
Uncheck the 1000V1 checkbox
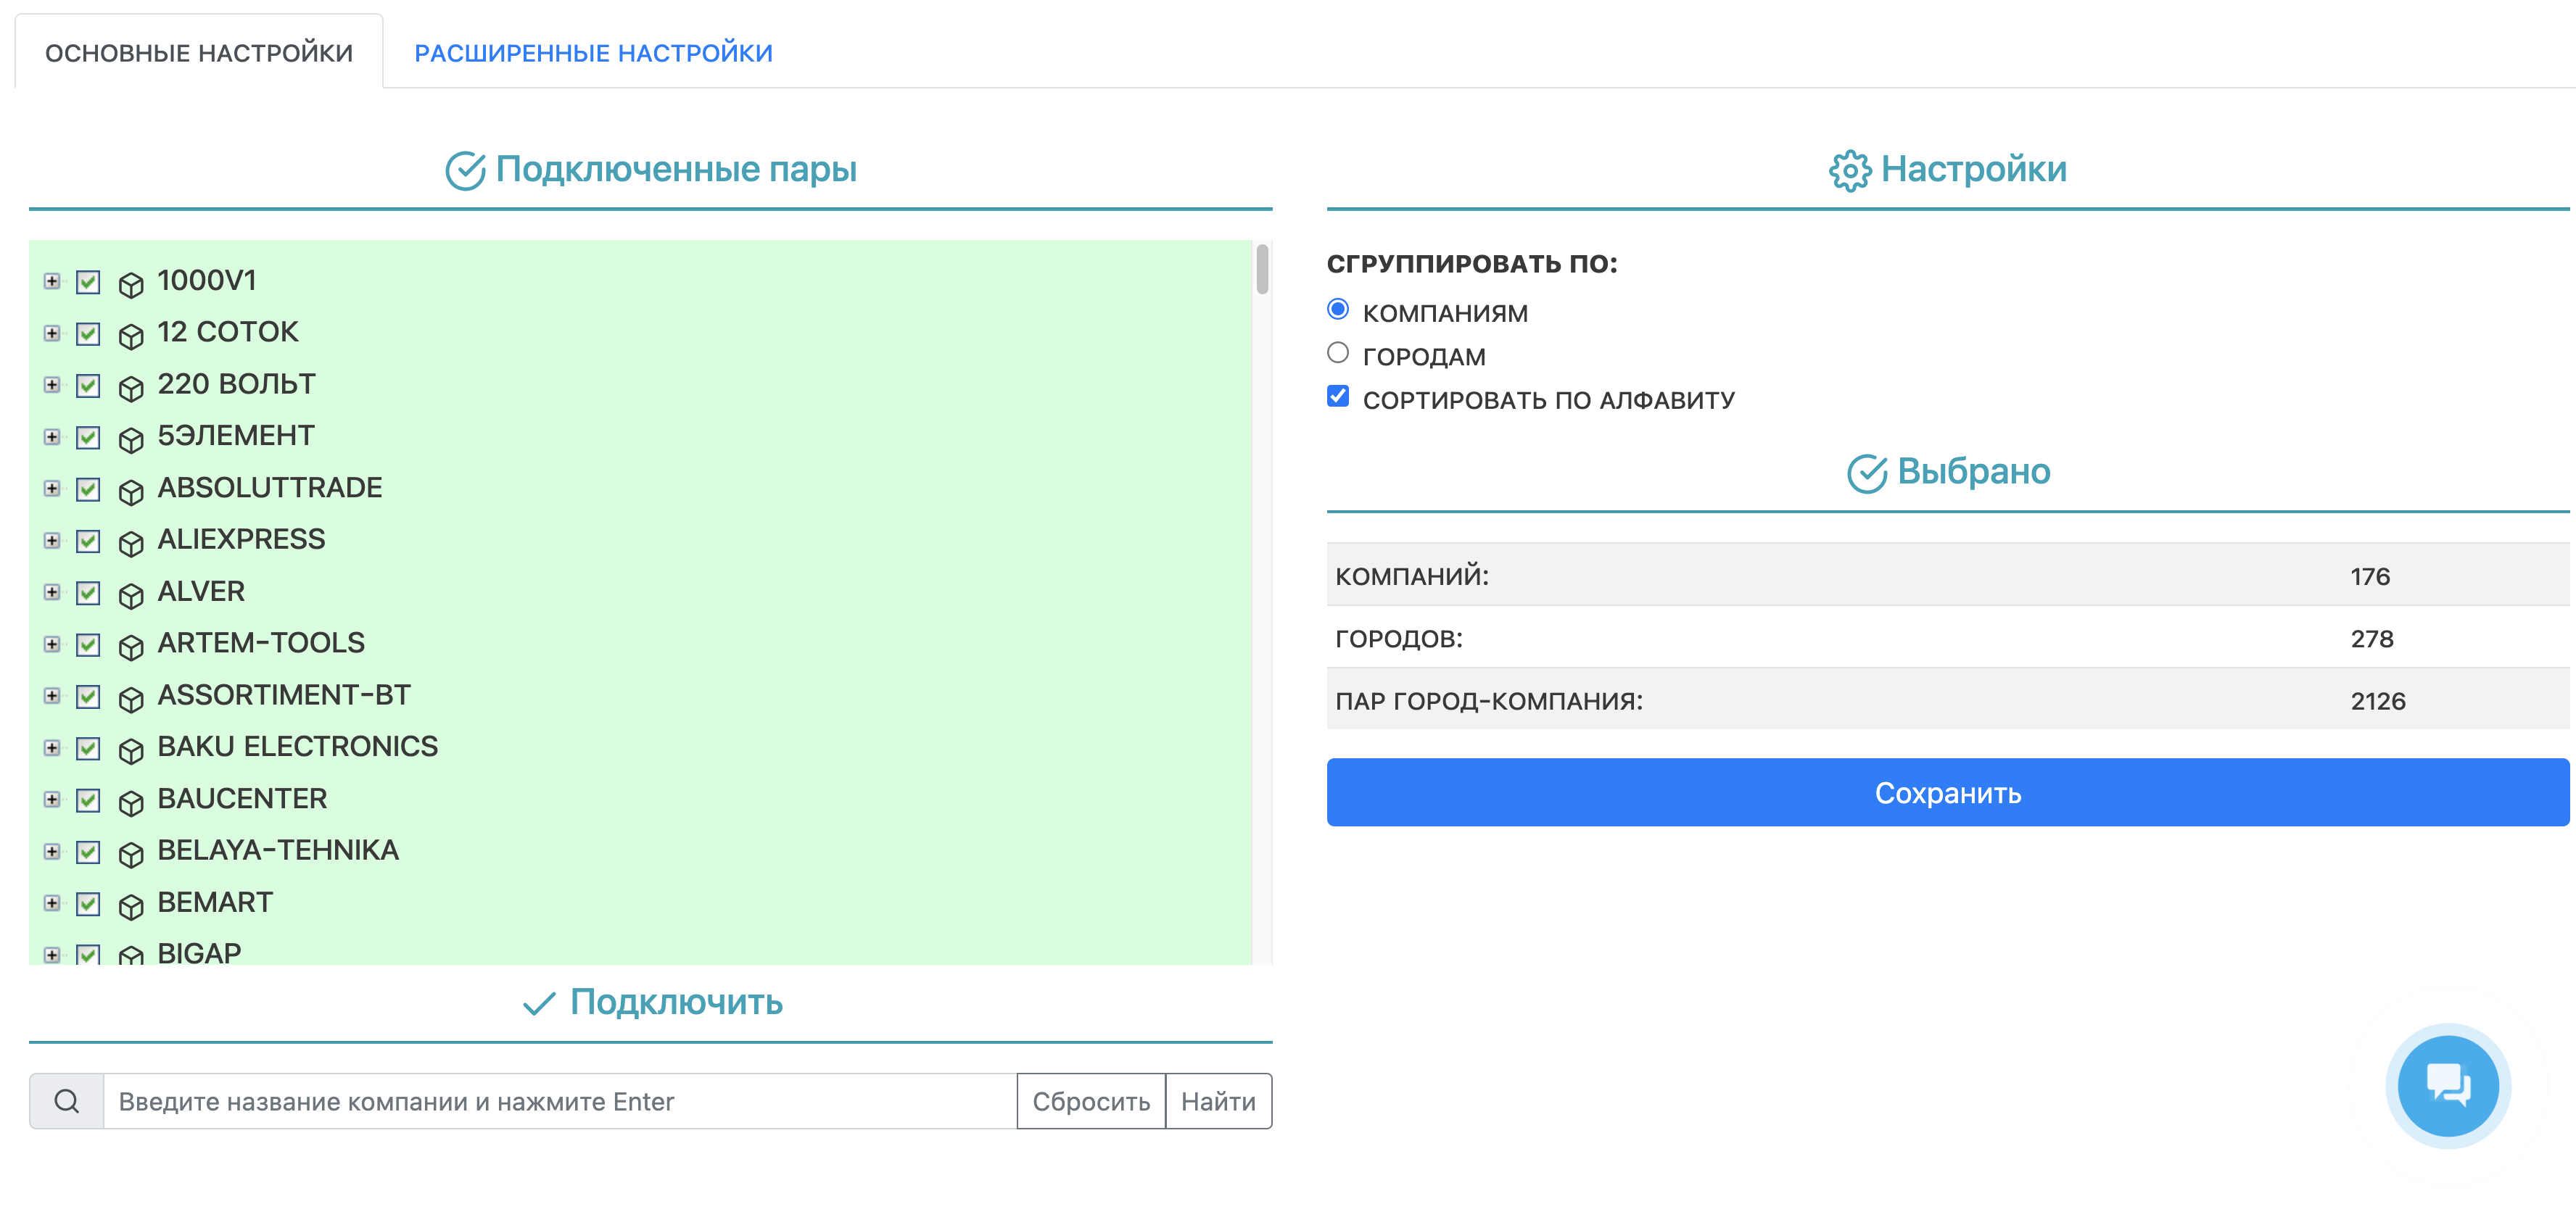pos(88,282)
